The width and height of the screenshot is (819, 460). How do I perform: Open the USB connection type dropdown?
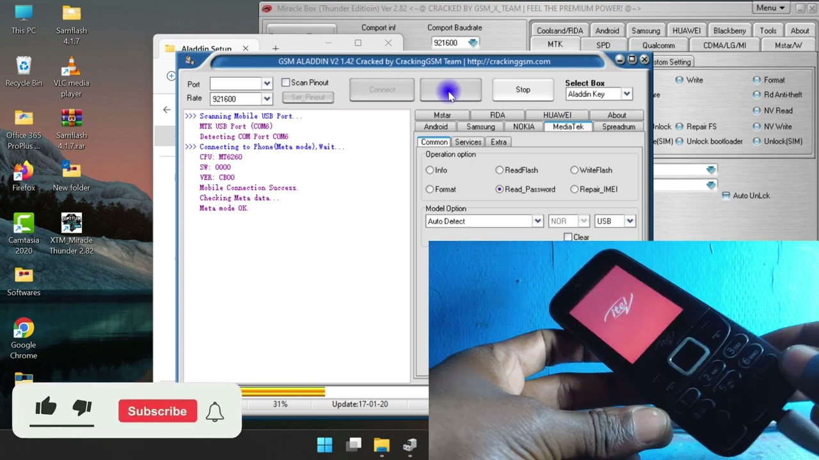click(x=630, y=221)
